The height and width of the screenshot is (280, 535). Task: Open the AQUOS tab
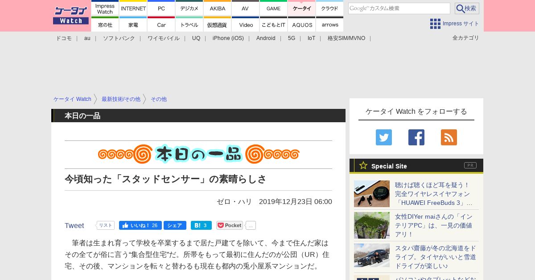point(302,24)
